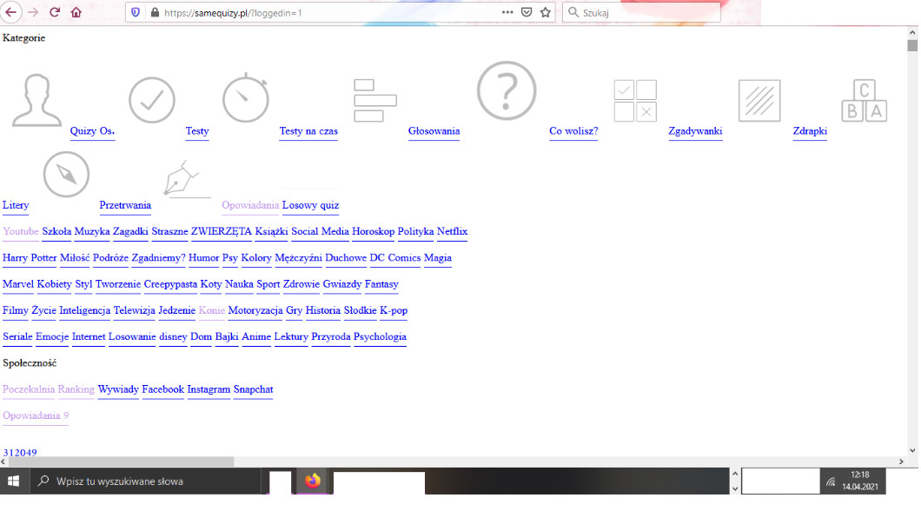Open the Ranking community link
This screenshot has width=921, height=518.
pos(76,389)
